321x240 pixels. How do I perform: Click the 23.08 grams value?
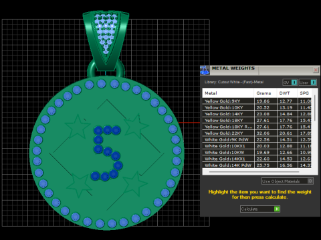(263, 114)
